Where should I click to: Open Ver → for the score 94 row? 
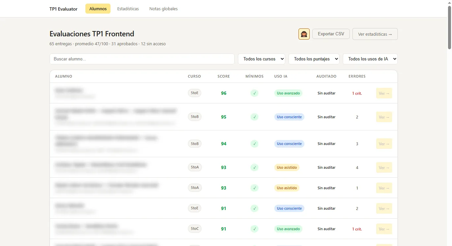(384, 144)
